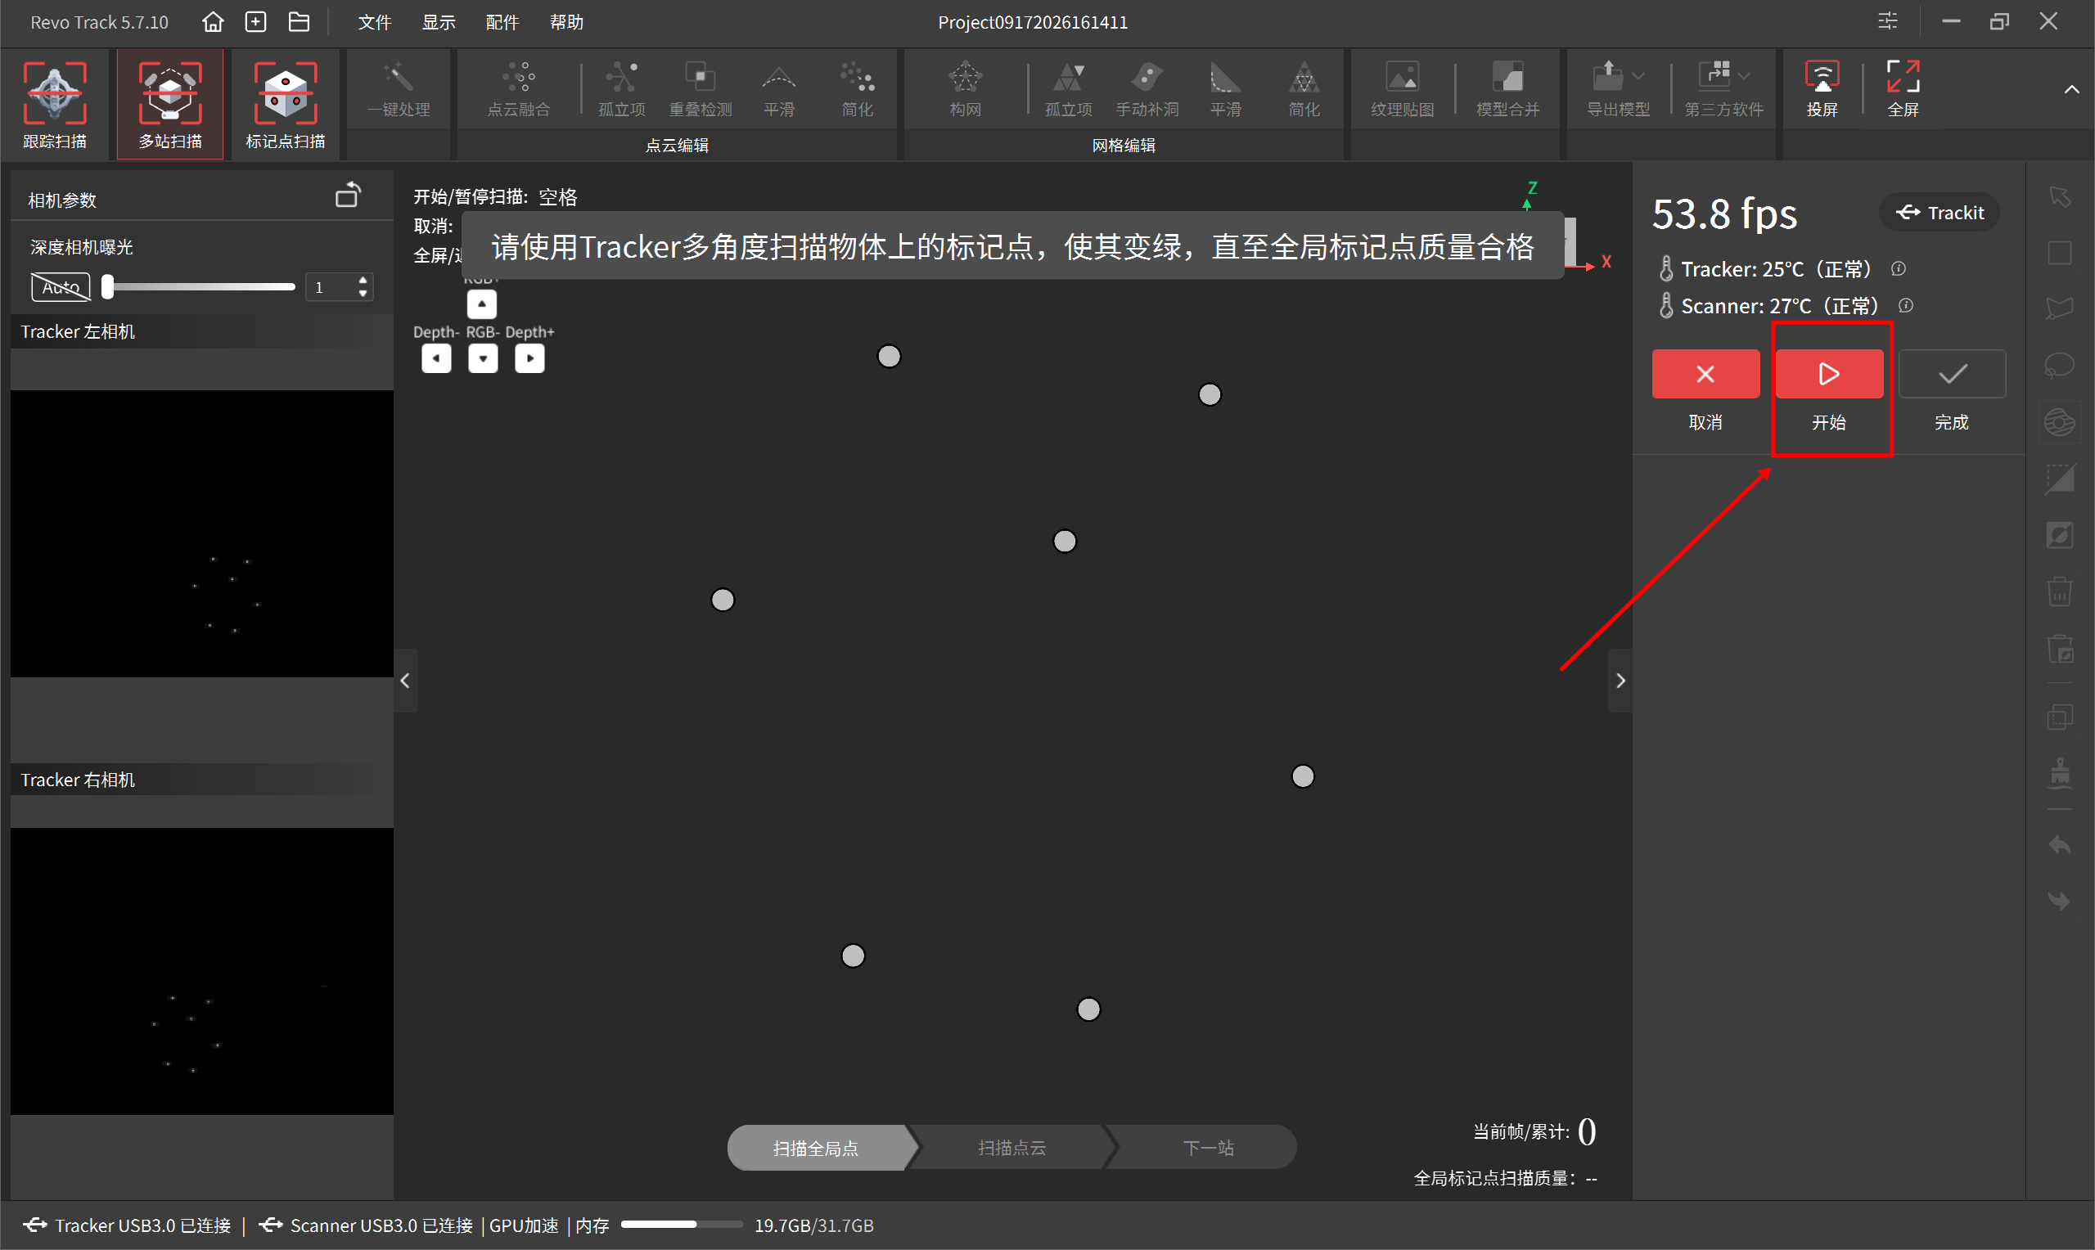Select the 跟踪扫描 tracking scan mode

click(55, 105)
